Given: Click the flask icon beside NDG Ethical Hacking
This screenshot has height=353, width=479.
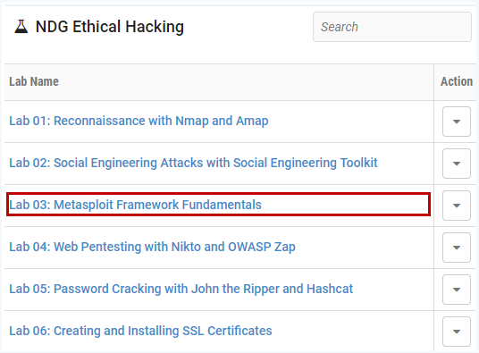Looking at the screenshot, I should point(21,27).
